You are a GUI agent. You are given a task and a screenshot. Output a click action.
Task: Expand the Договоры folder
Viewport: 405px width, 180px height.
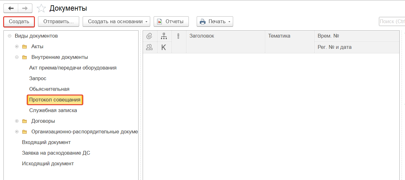17,121
